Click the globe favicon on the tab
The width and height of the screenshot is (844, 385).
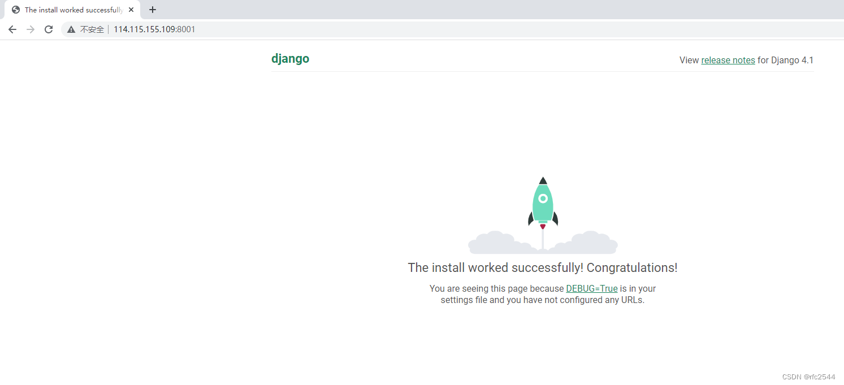[x=16, y=10]
